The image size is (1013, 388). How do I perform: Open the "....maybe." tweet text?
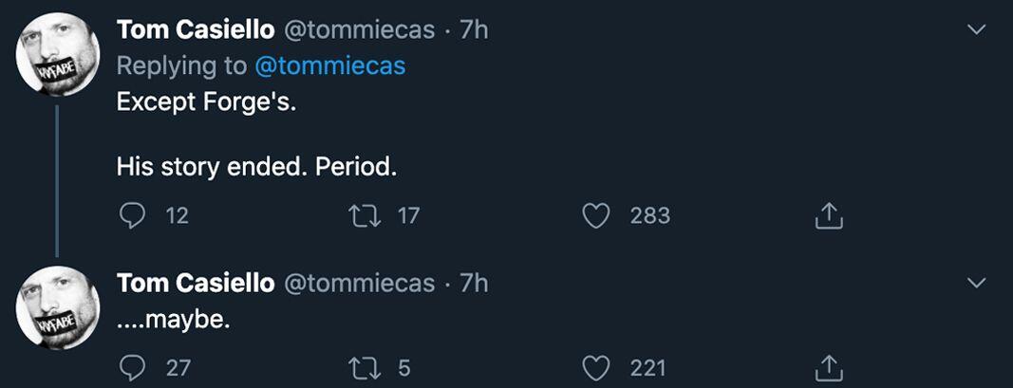(x=173, y=320)
